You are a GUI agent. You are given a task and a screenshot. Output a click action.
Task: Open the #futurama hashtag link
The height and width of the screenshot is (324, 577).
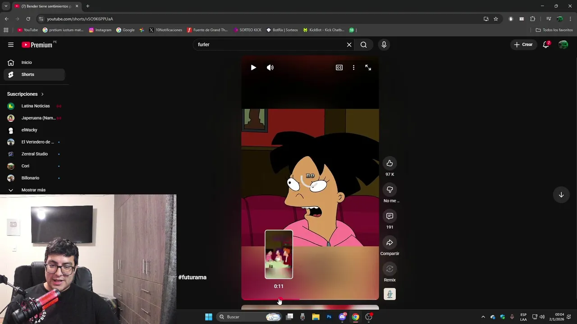(x=192, y=277)
